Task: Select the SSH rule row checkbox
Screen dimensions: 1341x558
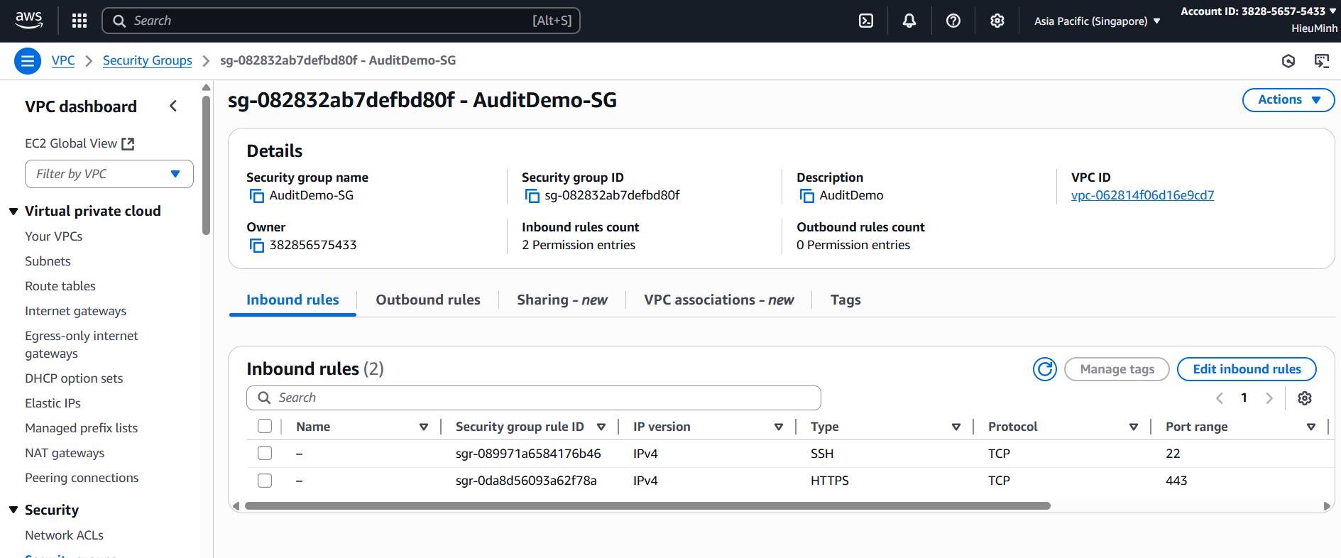Action: 265,453
